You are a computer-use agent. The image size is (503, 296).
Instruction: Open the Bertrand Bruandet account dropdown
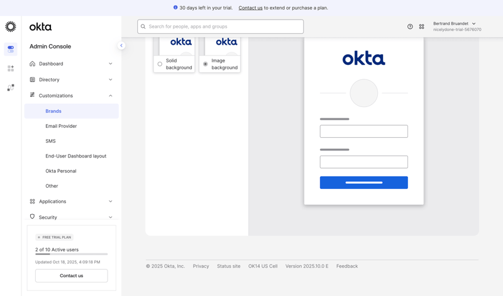[457, 26]
